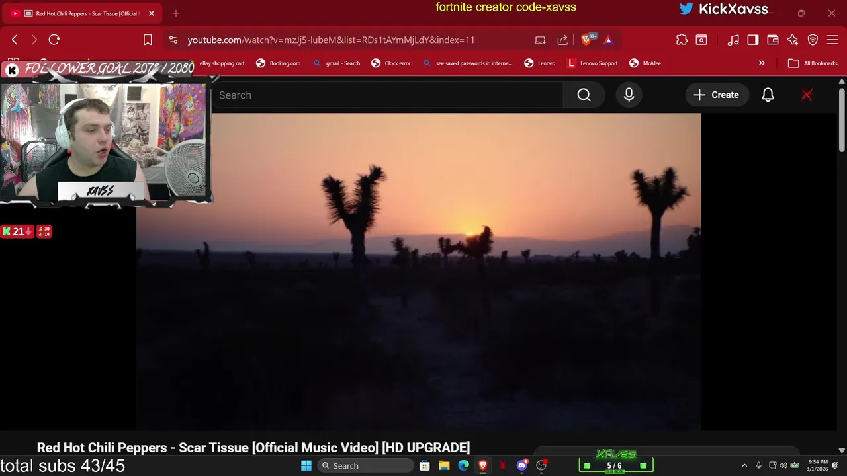Toggle the browser sidebar panel
The width and height of the screenshot is (847, 476).
[x=753, y=40]
